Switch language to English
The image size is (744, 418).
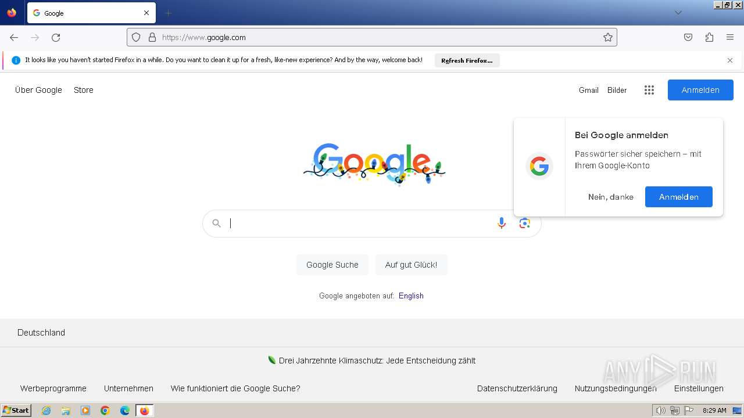(x=411, y=296)
